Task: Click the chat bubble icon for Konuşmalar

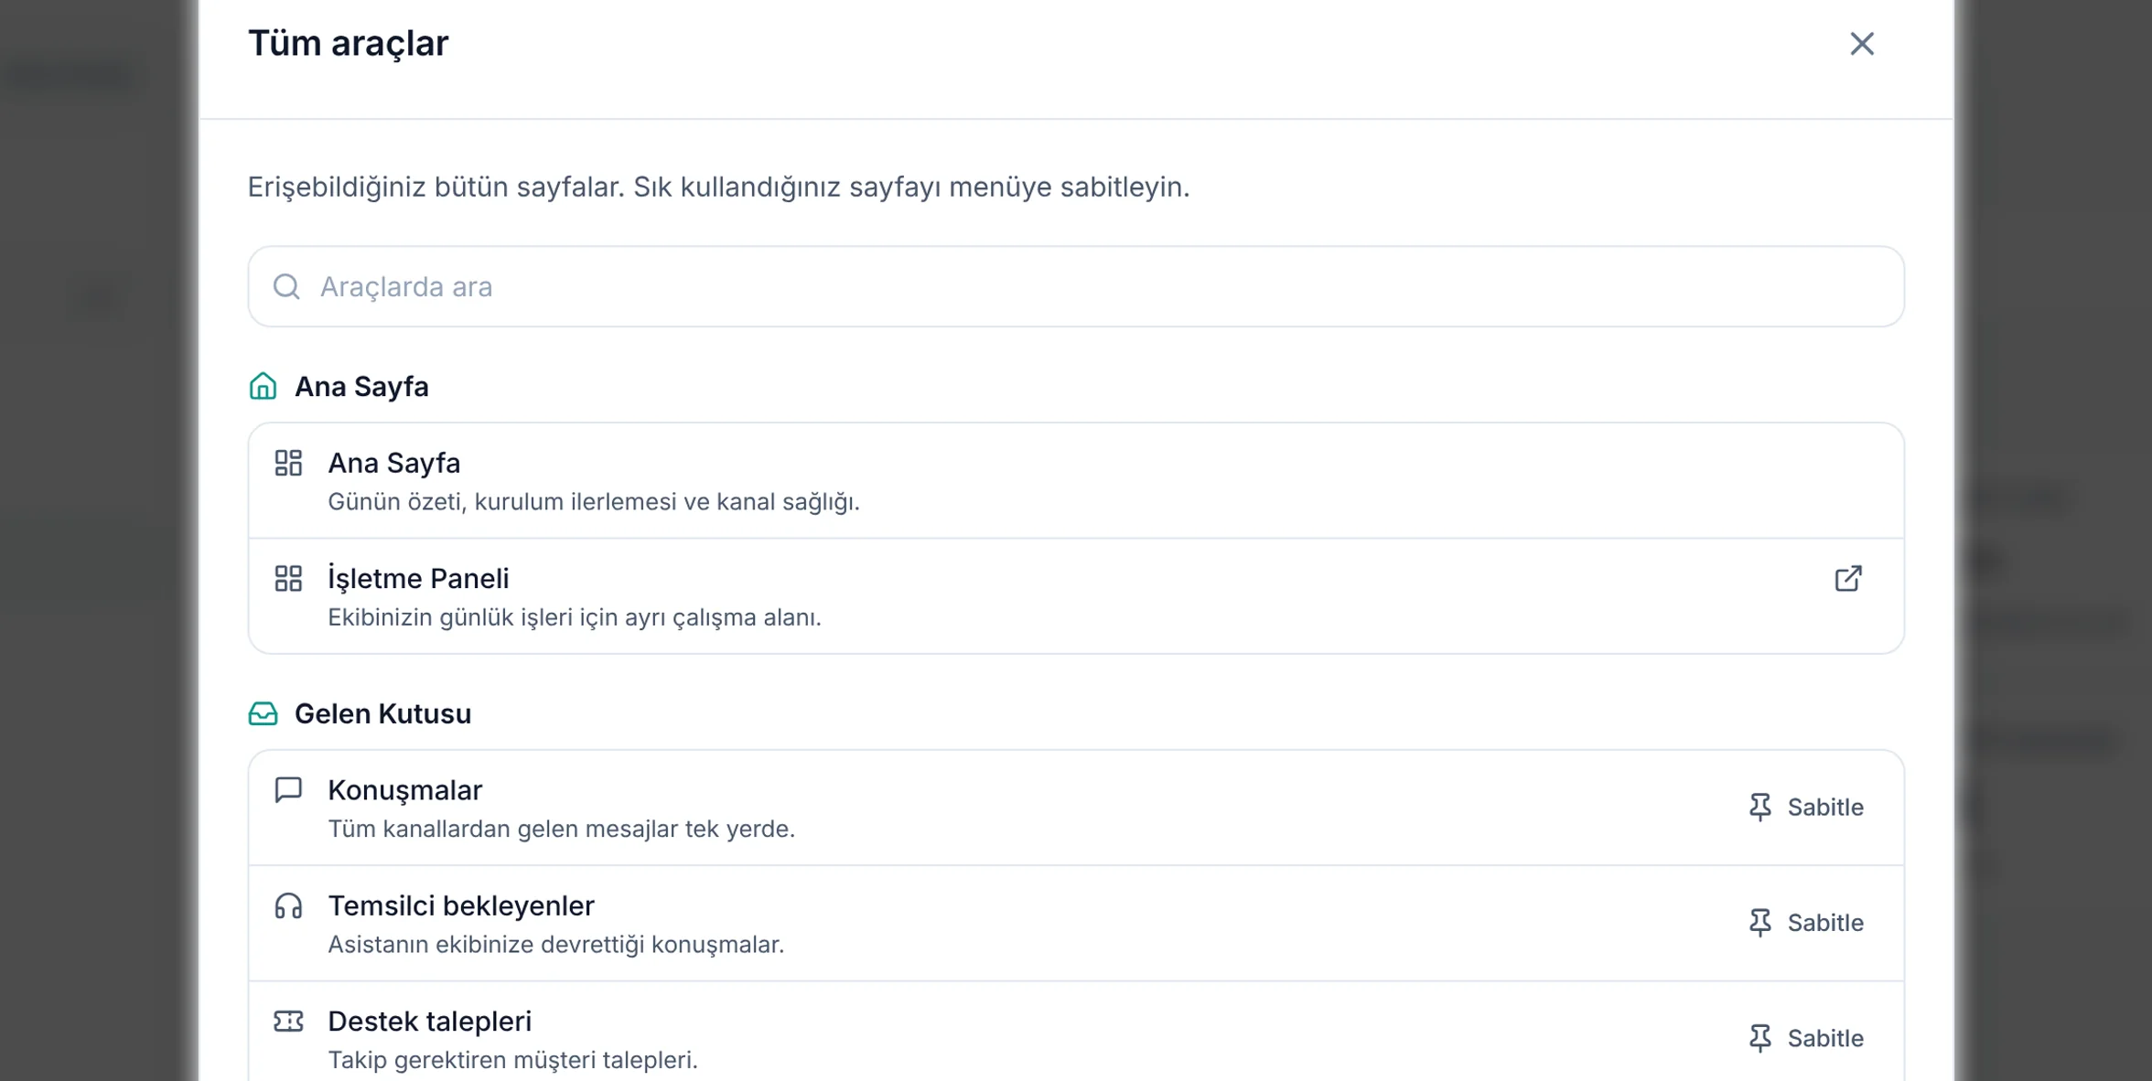Action: point(288,790)
